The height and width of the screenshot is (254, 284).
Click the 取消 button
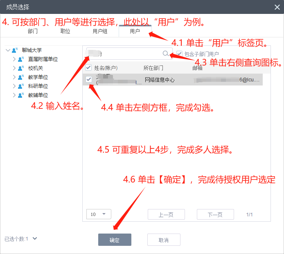coord(164,240)
